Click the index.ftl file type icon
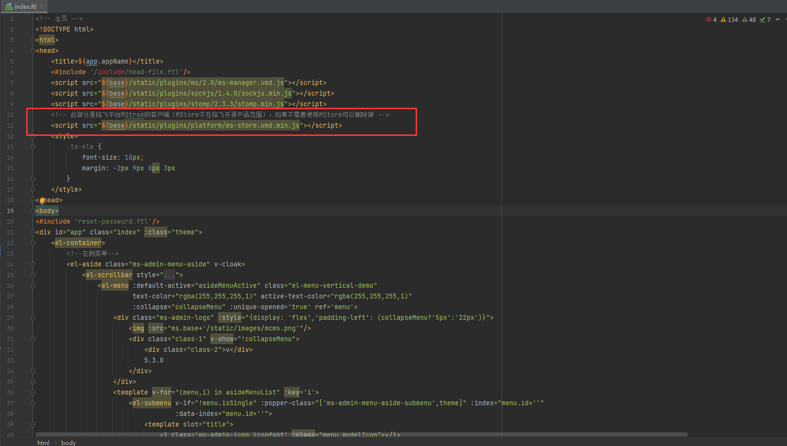 pos(9,6)
